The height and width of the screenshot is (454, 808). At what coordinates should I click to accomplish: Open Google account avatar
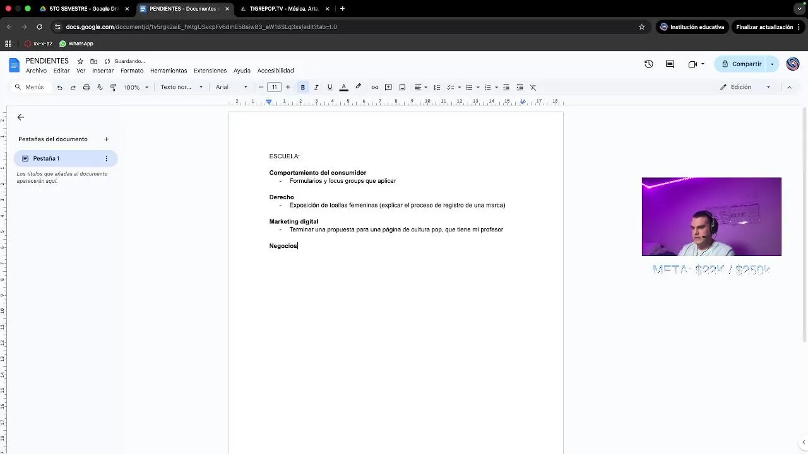click(793, 64)
